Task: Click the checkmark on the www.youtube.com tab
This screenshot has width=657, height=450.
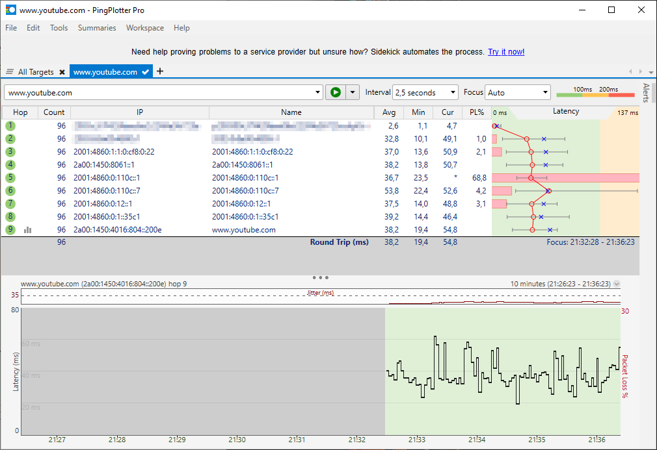Action: [x=146, y=72]
